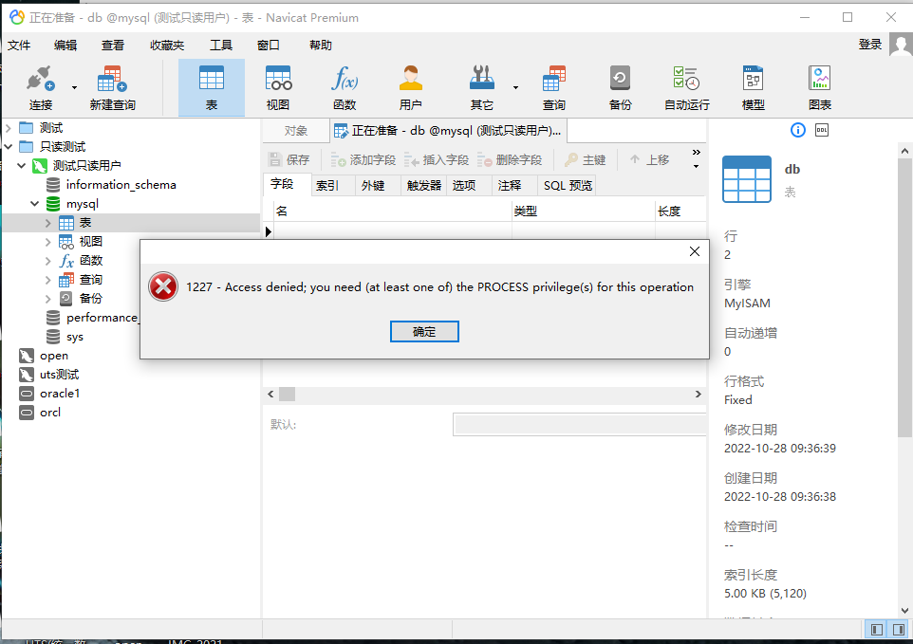The image size is (913, 644).
Task: Click 确定 button in error dialog
Action: pyautogui.click(x=424, y=332)
